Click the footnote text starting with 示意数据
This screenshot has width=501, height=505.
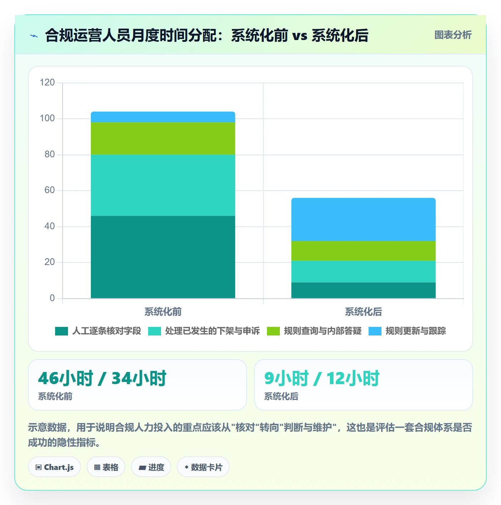pyautogui.click(x=250, y=435)
